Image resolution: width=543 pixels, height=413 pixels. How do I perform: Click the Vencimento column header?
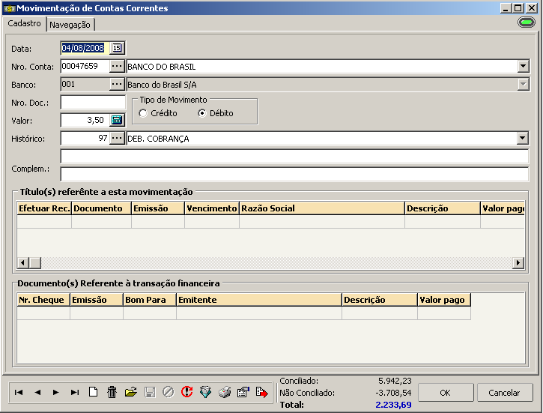212,208
